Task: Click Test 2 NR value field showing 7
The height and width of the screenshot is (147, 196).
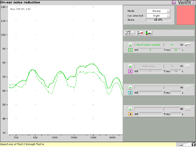Action: pos(150,71)
